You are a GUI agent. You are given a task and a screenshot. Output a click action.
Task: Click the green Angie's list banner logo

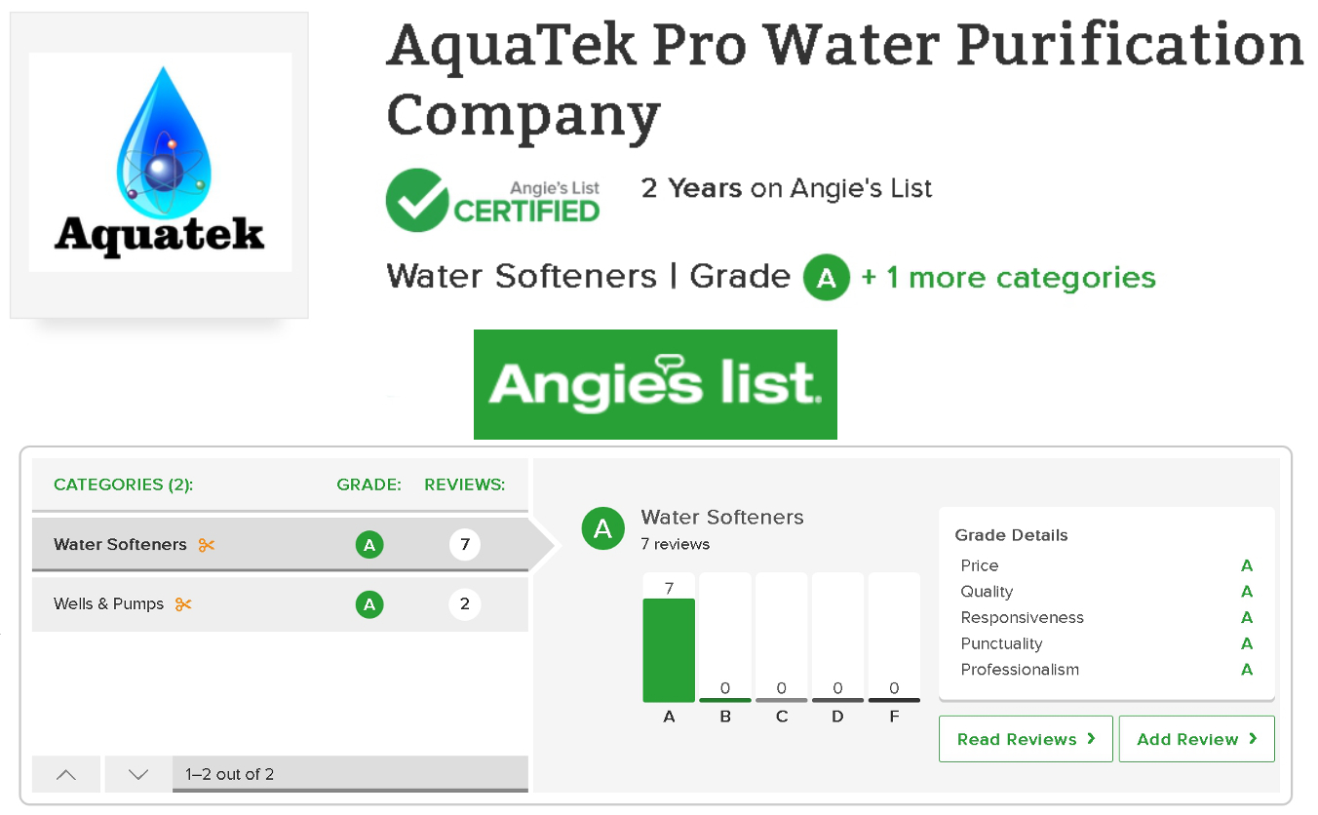pos(655,384)
